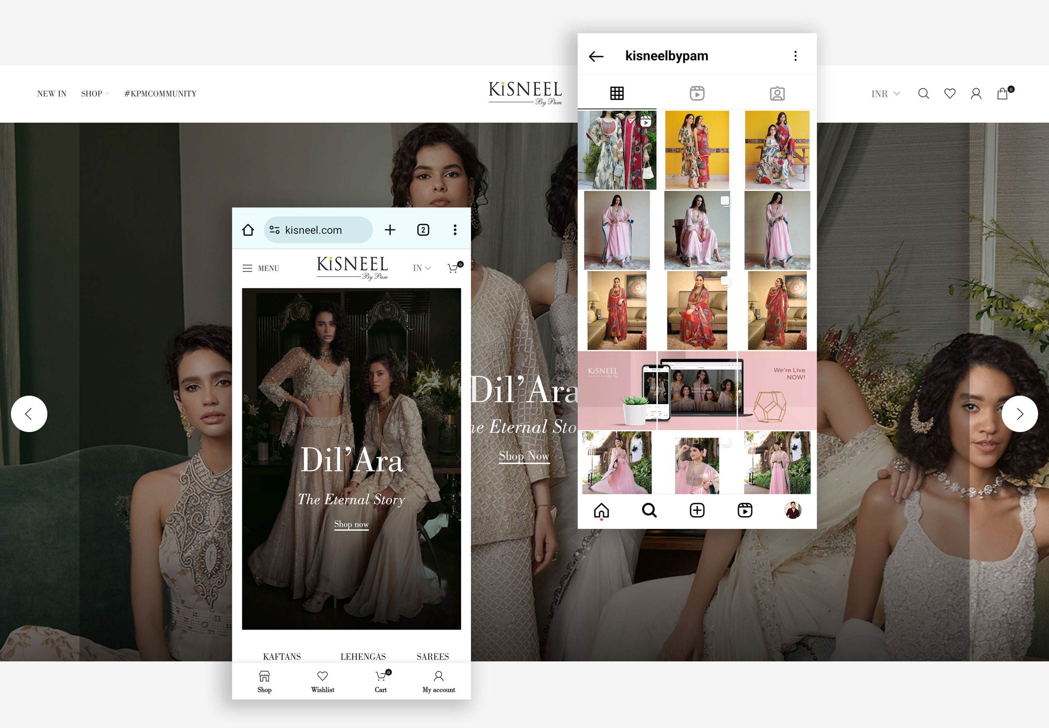Expand IN country dropdown on mobile site

422,268
